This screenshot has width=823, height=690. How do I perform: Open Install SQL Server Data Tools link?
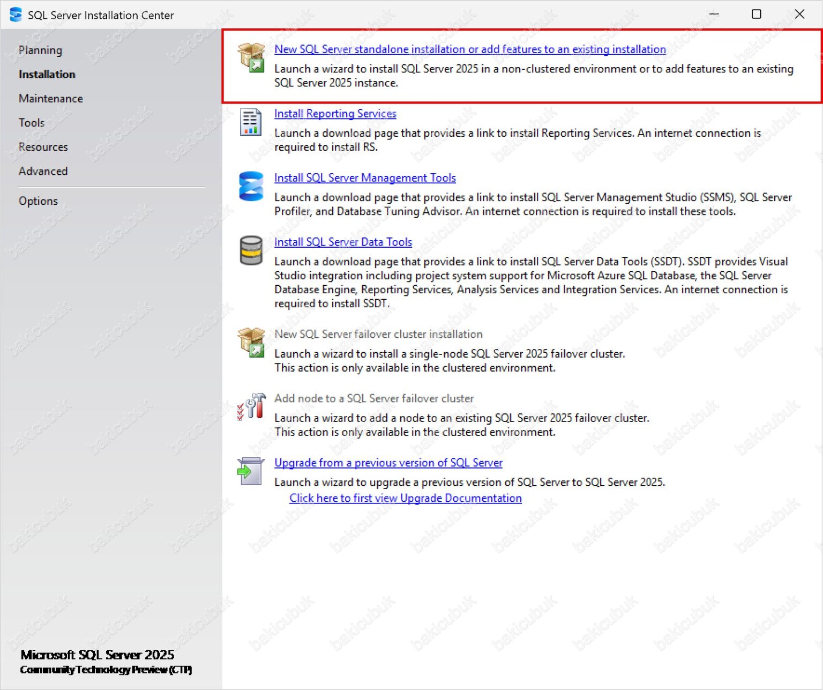coord(343,242)
